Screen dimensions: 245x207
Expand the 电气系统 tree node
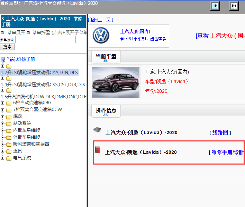3,158
